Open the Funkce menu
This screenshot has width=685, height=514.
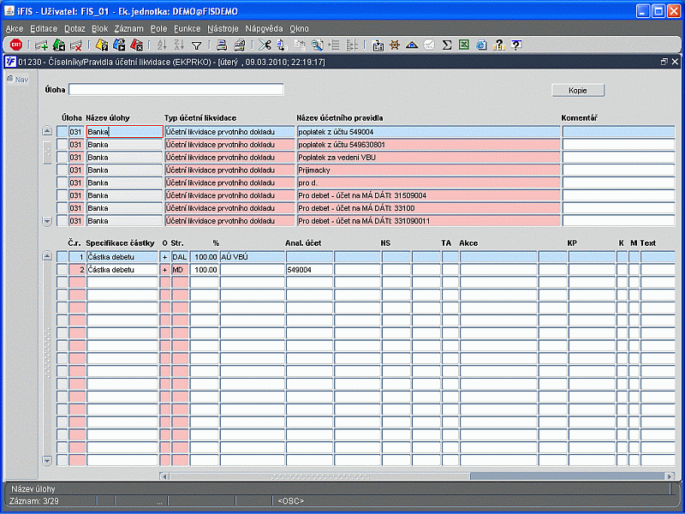pyautogui.click(x=187, y=29)
